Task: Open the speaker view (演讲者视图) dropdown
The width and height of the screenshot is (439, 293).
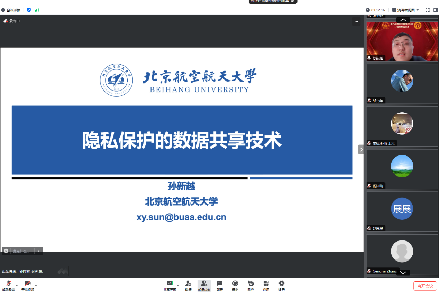Action: [x=405, y=10]
